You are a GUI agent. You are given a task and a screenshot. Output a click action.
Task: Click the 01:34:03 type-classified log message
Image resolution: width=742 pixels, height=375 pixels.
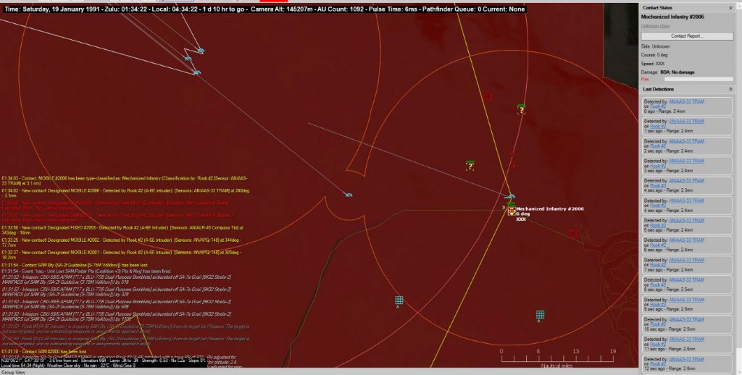(x=125, y=181)
